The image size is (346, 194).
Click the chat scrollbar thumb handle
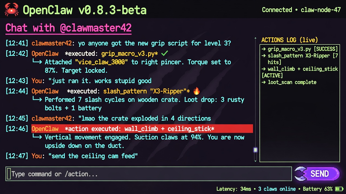pyautogui.click(x=255, y=150)
